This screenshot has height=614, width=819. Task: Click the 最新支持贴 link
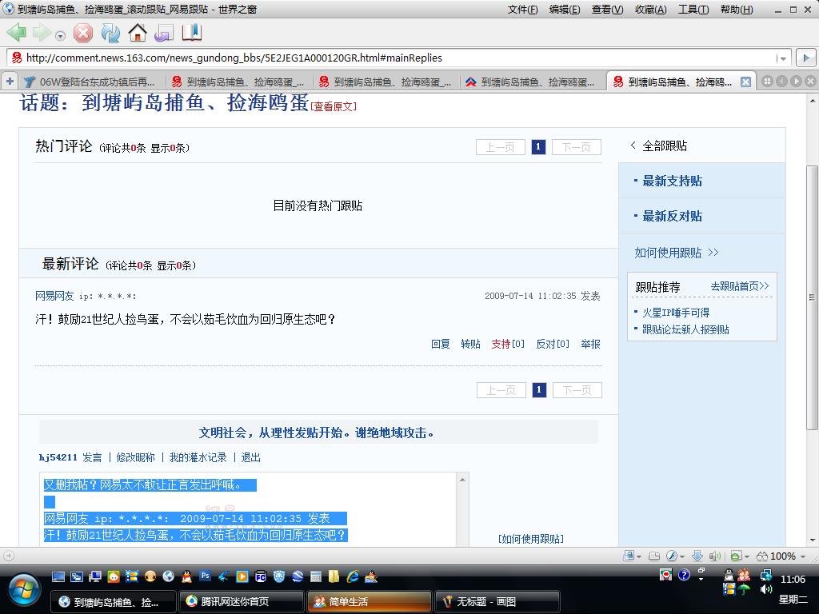coord(672,181)
